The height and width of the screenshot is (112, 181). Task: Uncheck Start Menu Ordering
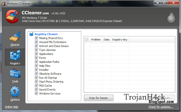tap(36, 81)
